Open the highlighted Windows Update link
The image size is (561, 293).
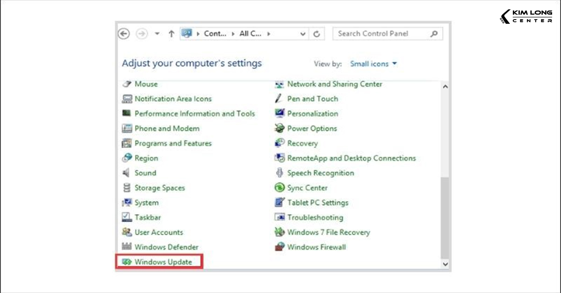point(165,262)
